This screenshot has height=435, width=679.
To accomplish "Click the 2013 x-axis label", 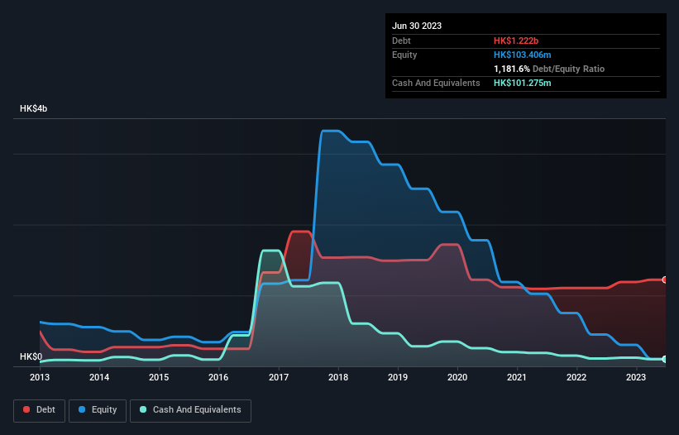I will pyautogui.click(x=40, y=377).
